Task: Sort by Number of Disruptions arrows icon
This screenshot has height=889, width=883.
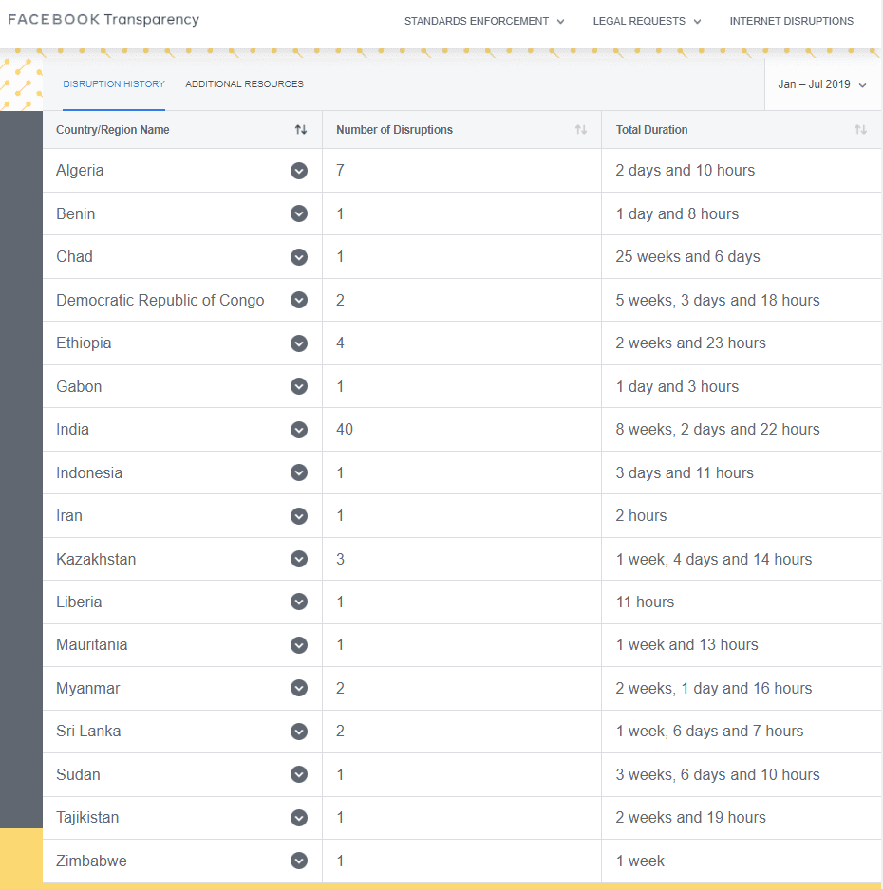Action: (x=580, y=130)
